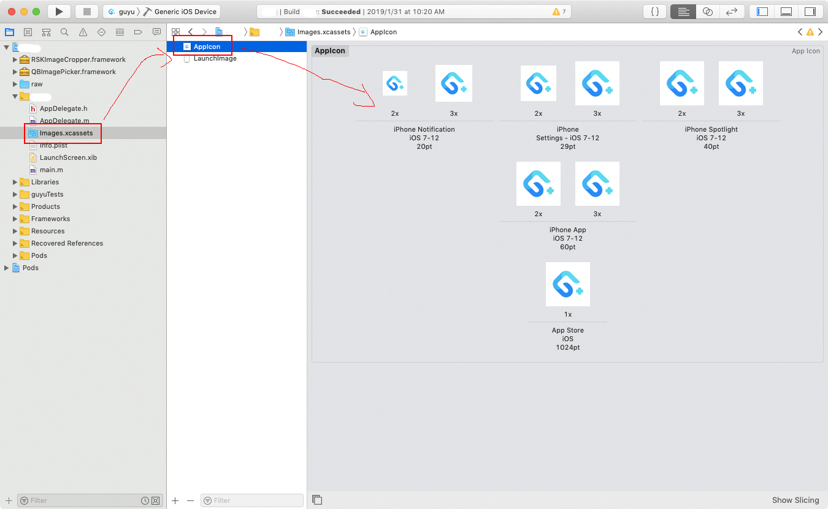
Task: Open the Source Control navigator icon
Action: coord(28,32)
